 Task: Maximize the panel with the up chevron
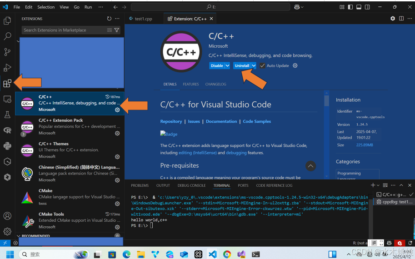401,185
